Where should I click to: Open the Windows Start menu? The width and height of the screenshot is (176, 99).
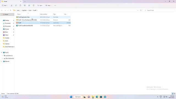click(71, 97)
